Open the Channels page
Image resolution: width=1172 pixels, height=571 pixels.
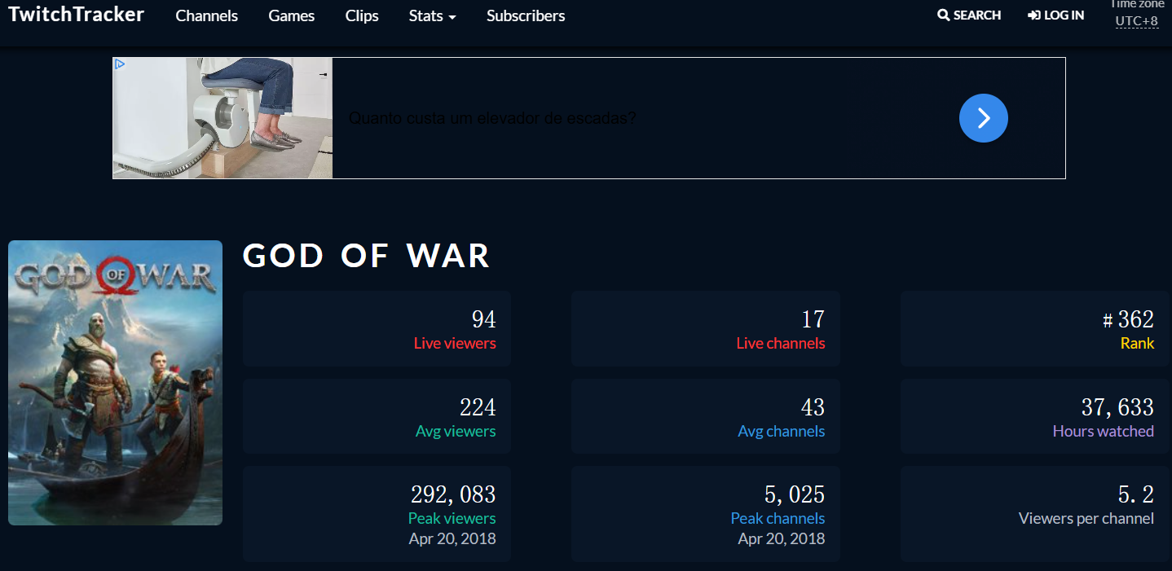pyautogui.click(x=207, y=16)
